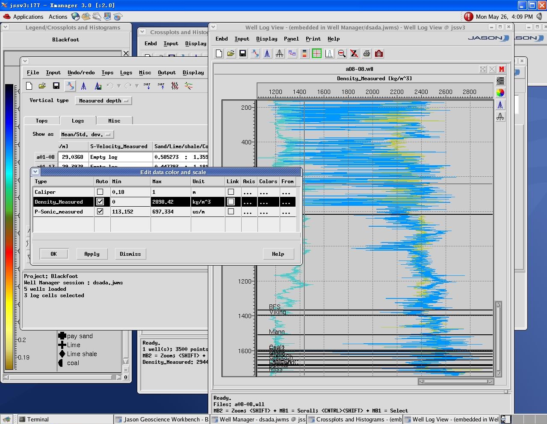
Task: Open the Vertical type Measured depth dropdown
Action: pyautogui.click(x=103, y=101)
